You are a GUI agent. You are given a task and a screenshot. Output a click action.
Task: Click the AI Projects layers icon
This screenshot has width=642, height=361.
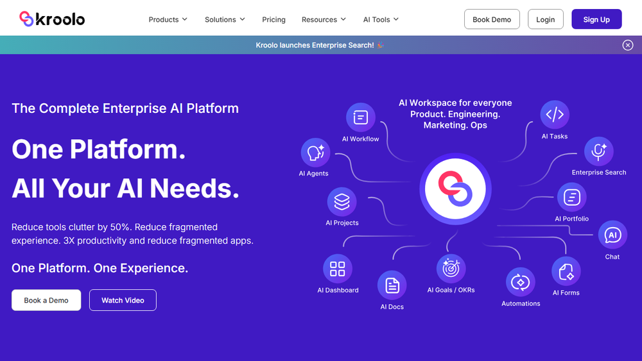(x=342, y=201)
